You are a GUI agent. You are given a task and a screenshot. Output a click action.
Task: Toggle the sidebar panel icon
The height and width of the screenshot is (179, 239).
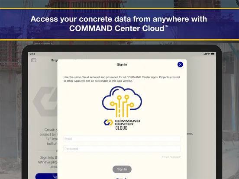pos(34,60)
